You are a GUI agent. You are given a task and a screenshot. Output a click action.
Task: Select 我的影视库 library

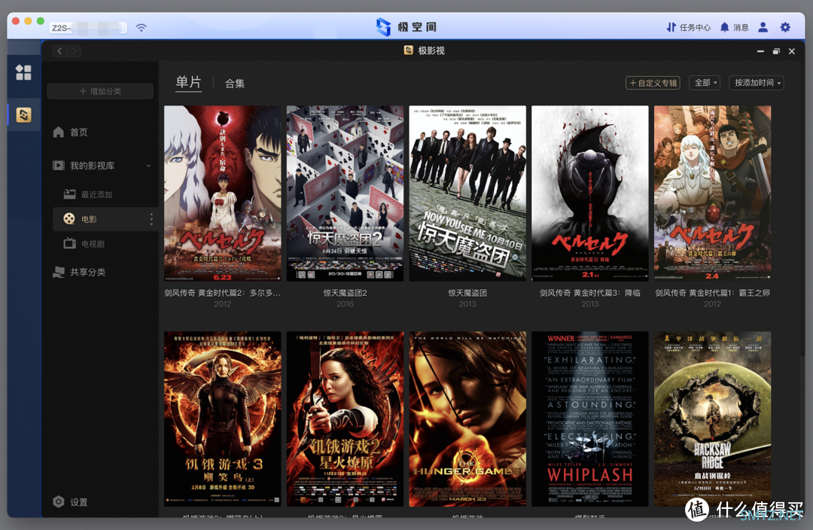93,166
